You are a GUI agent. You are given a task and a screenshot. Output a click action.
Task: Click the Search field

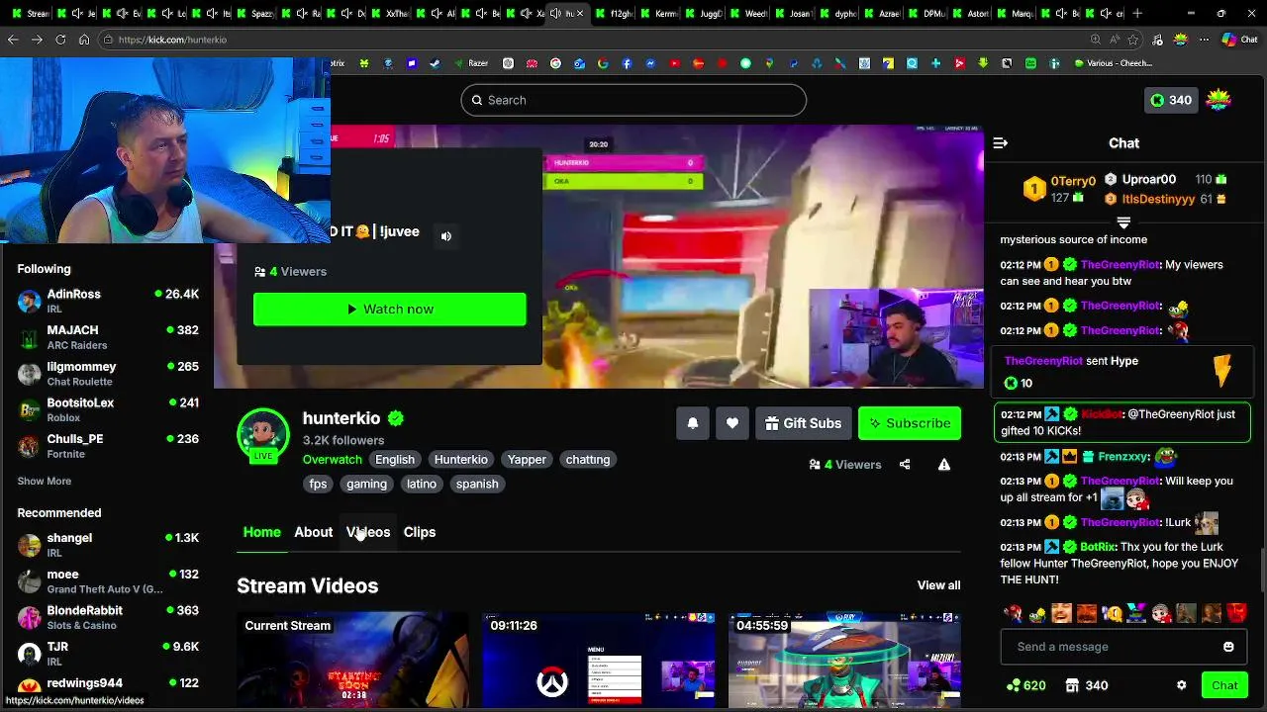click(x=633, y=100)
